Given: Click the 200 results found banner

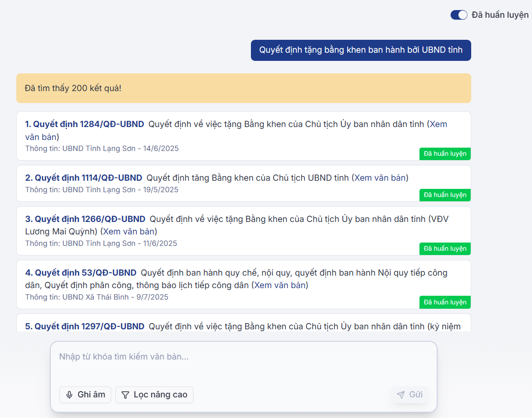Looking at the screenshot, I should pyautogui.click(x=243, y=88).
